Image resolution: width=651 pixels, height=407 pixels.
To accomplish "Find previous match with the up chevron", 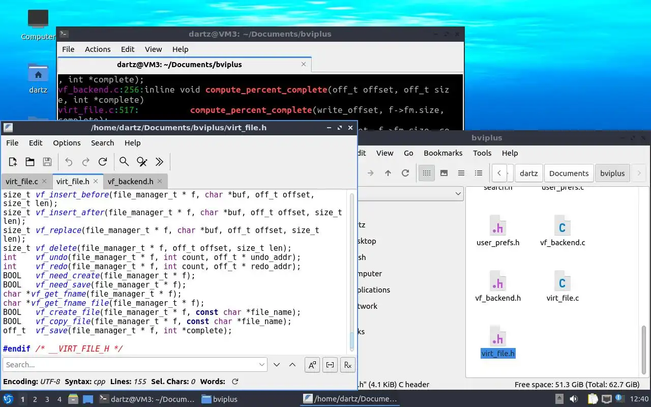I will click(292, 365).
